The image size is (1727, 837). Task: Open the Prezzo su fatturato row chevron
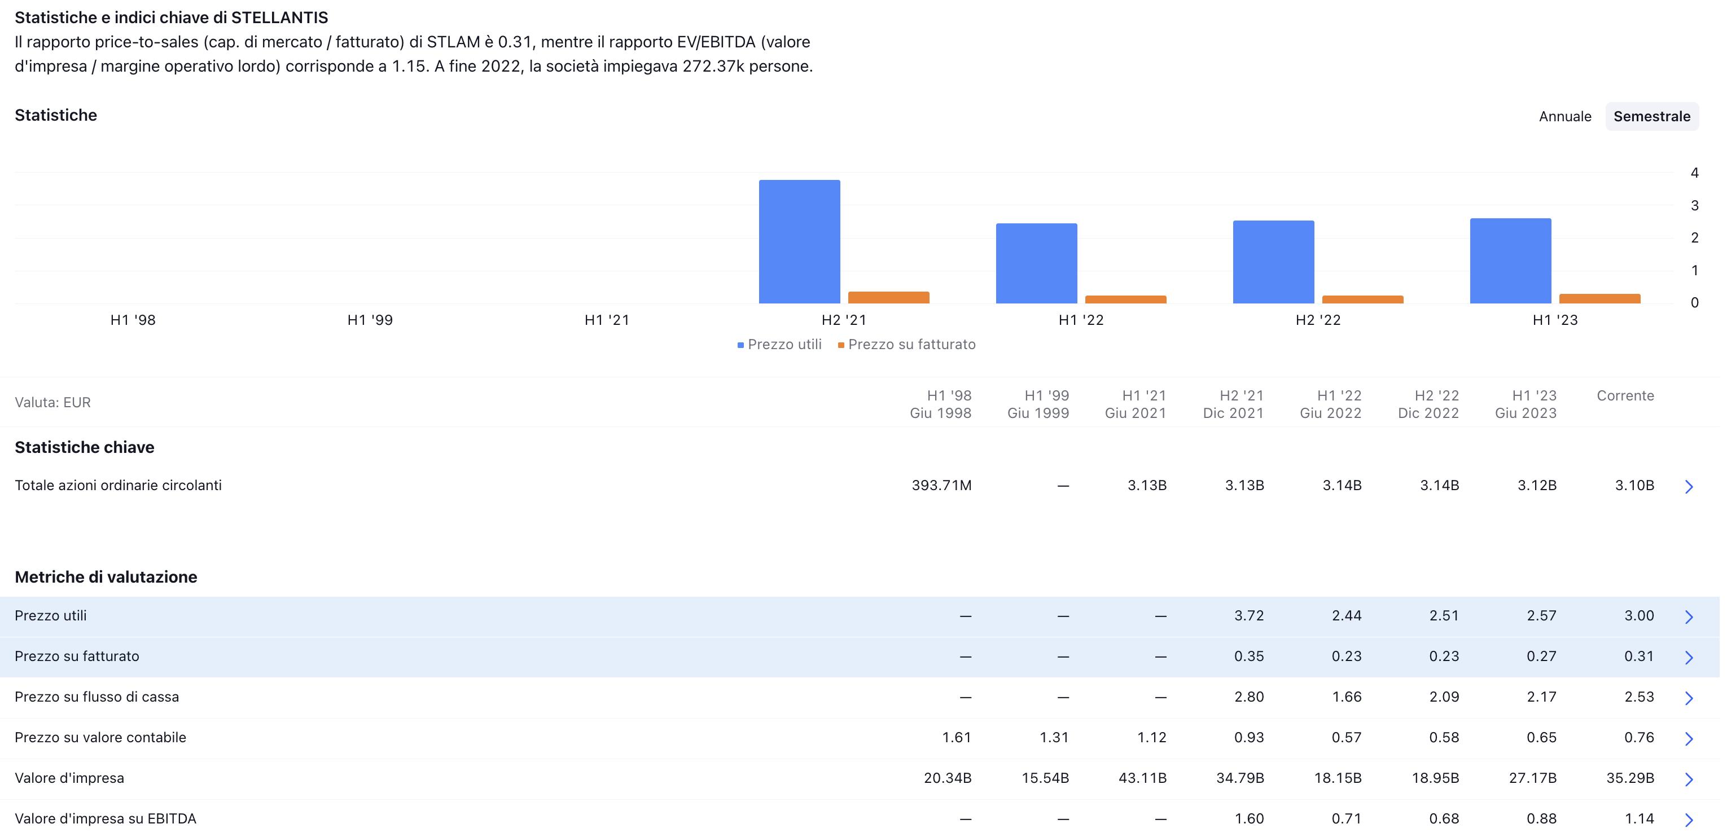pos(1689,658)
